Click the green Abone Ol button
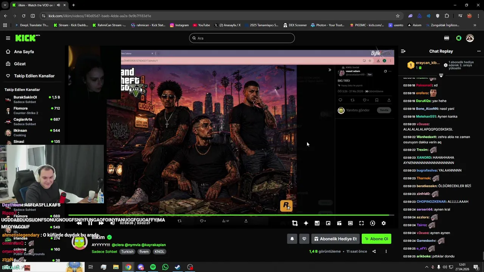The width and height of the screenshot is (484, 272). (x=376, y=239)
